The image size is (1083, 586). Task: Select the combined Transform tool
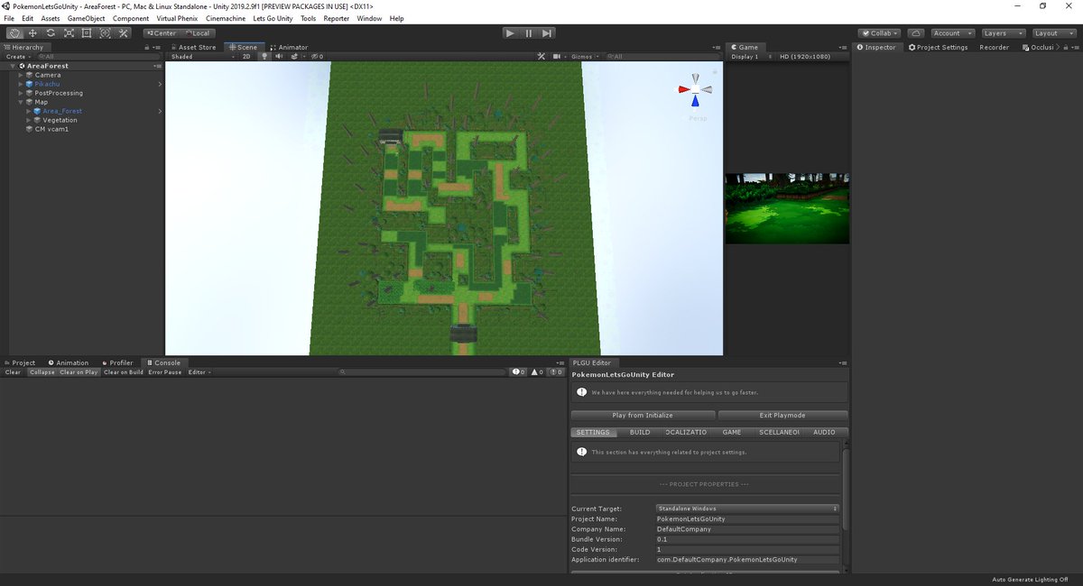pos(105,33)
